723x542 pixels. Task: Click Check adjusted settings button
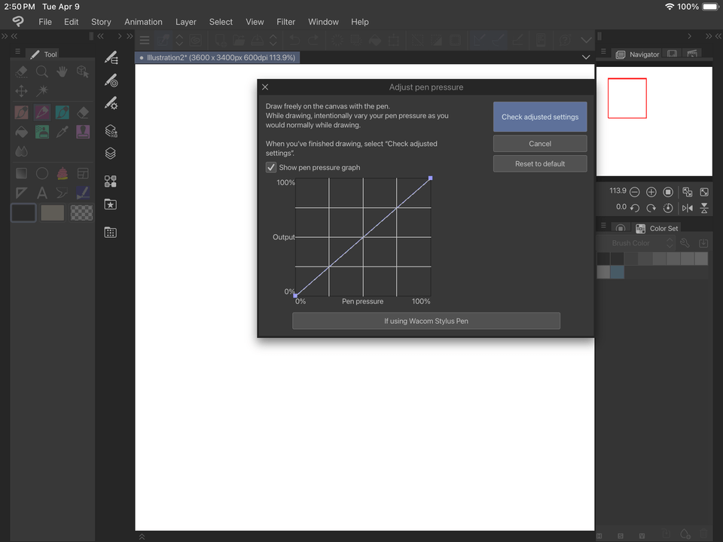point(540,117)
